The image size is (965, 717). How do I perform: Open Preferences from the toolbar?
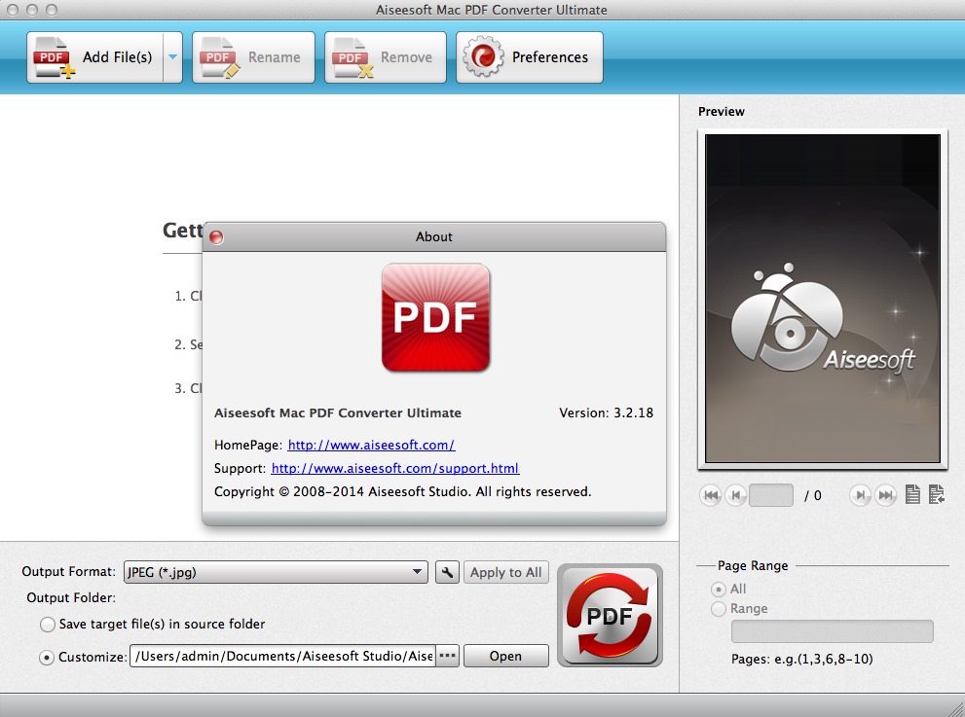coord(530,57)
